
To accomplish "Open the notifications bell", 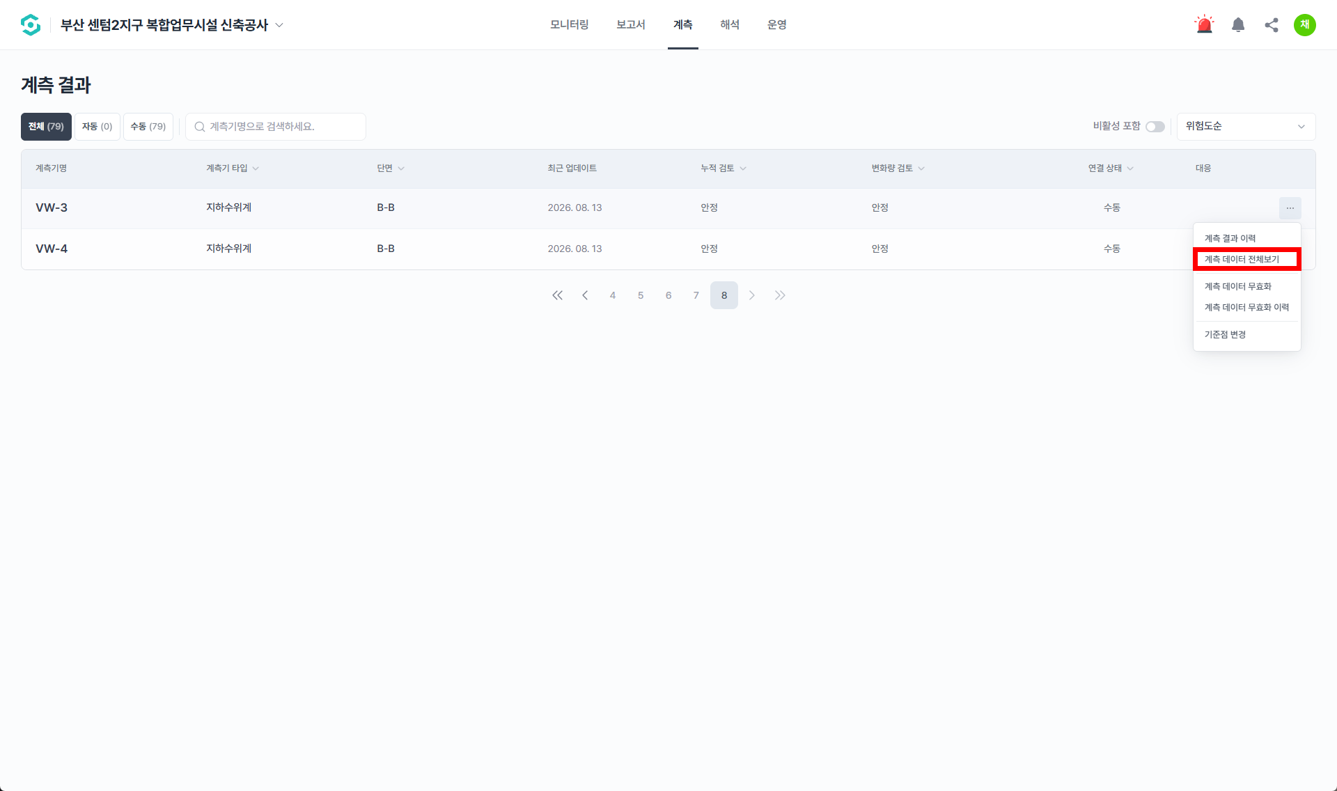I will pos(1238,25).
